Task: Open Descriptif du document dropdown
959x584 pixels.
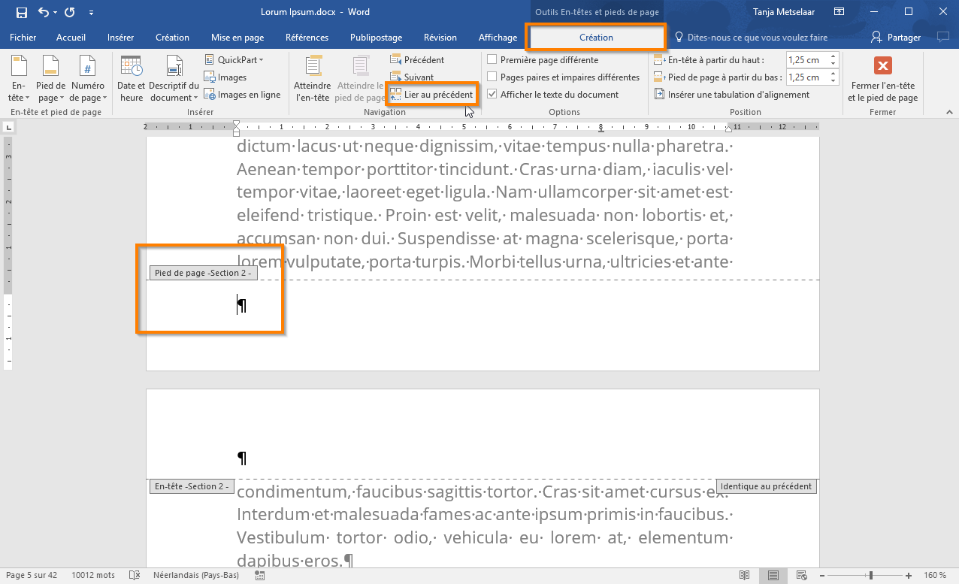Action: (174, 80)
